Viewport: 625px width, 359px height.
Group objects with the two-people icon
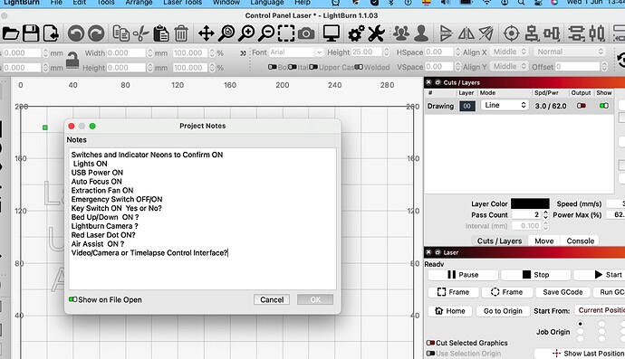point(401,33)
